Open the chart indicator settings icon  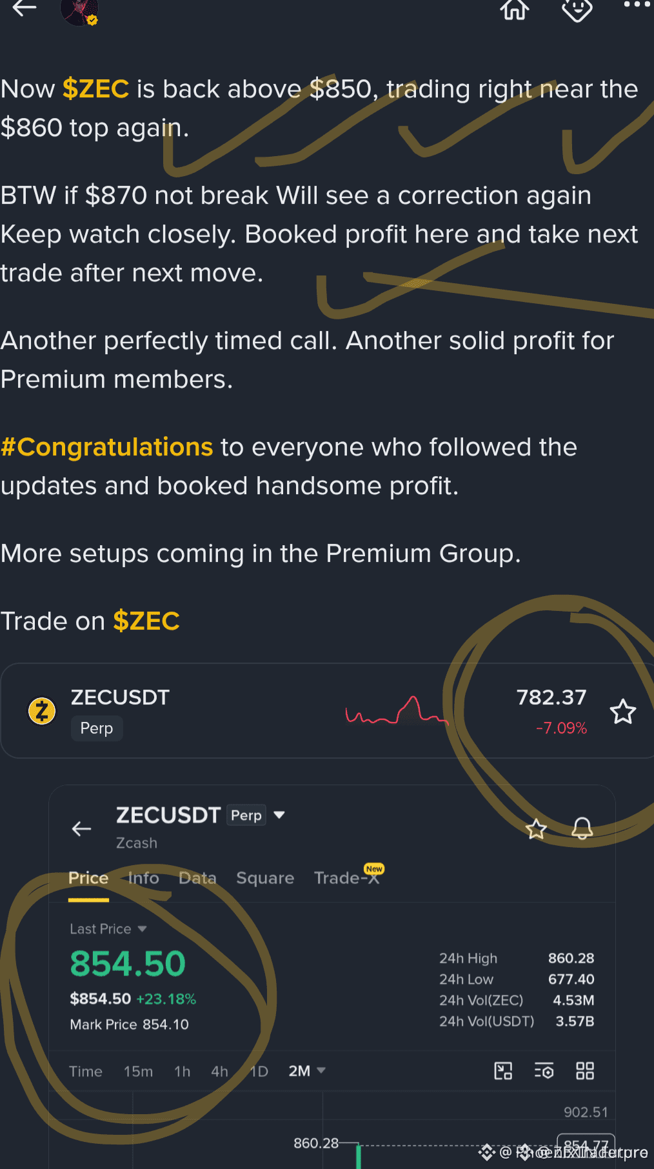tap(544, 1071)
